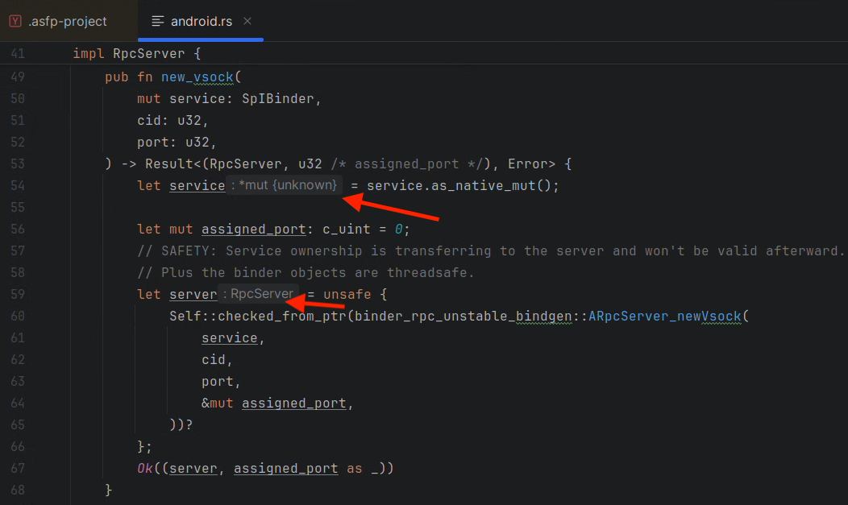Click the assigned_port argument on line 64
848x505 pixels.
click(296, 403)
